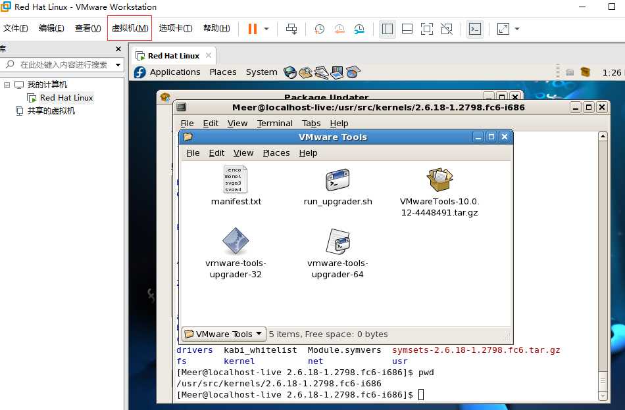Select 共享的虚拟机 in the library
The width and height of the screenshot is (625, 410).
(51, 110)
